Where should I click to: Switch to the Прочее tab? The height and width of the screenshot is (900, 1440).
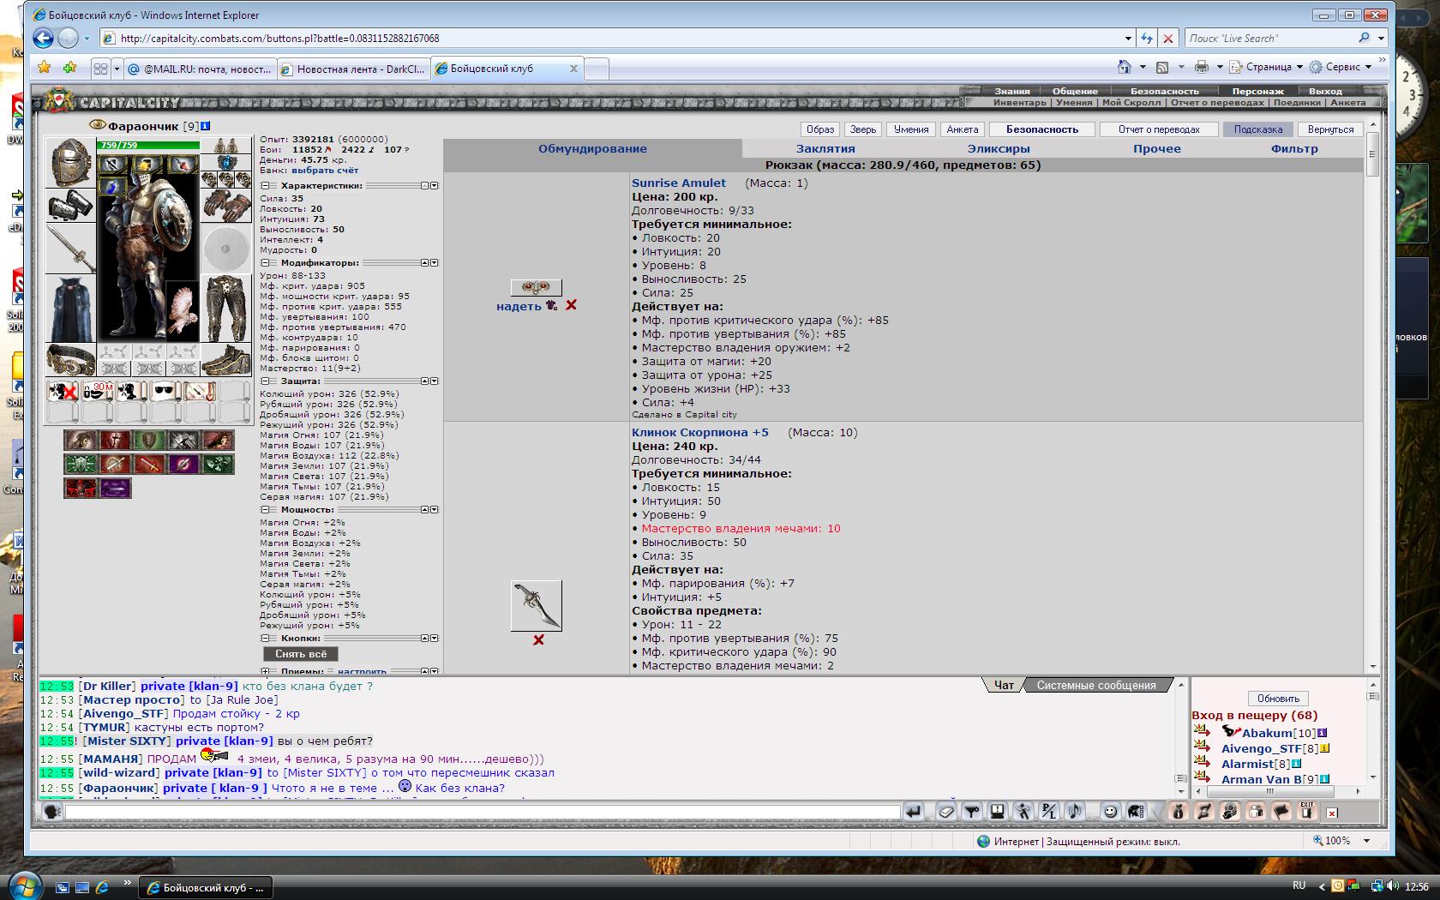click(1156, 148)
